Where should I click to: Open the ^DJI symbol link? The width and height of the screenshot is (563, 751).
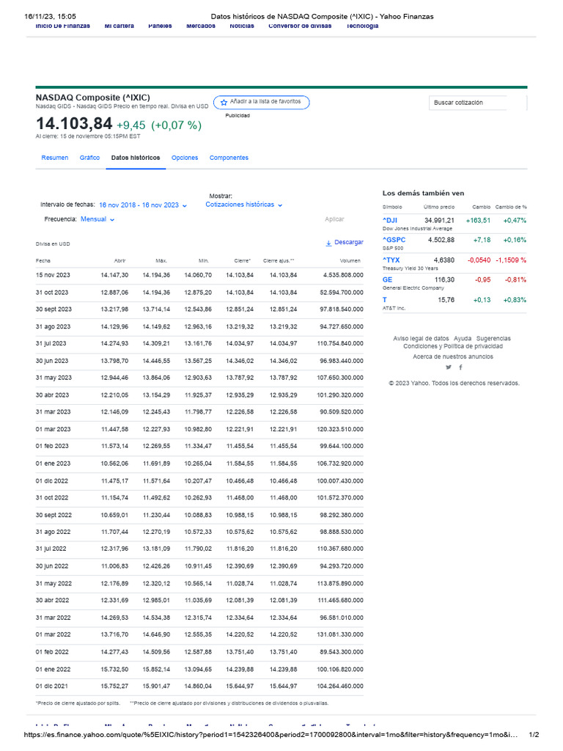(390, 220)
